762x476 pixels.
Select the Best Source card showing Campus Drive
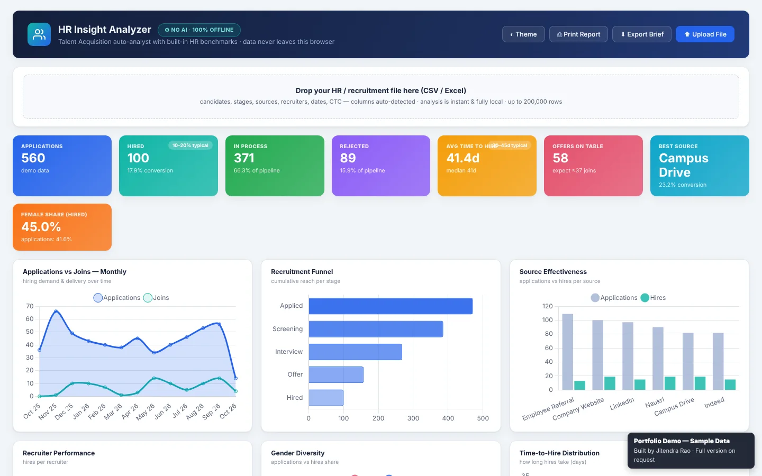[700, 166]
